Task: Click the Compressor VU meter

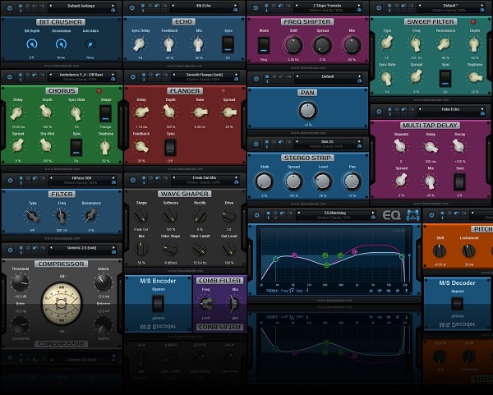Action: (62, 304)
